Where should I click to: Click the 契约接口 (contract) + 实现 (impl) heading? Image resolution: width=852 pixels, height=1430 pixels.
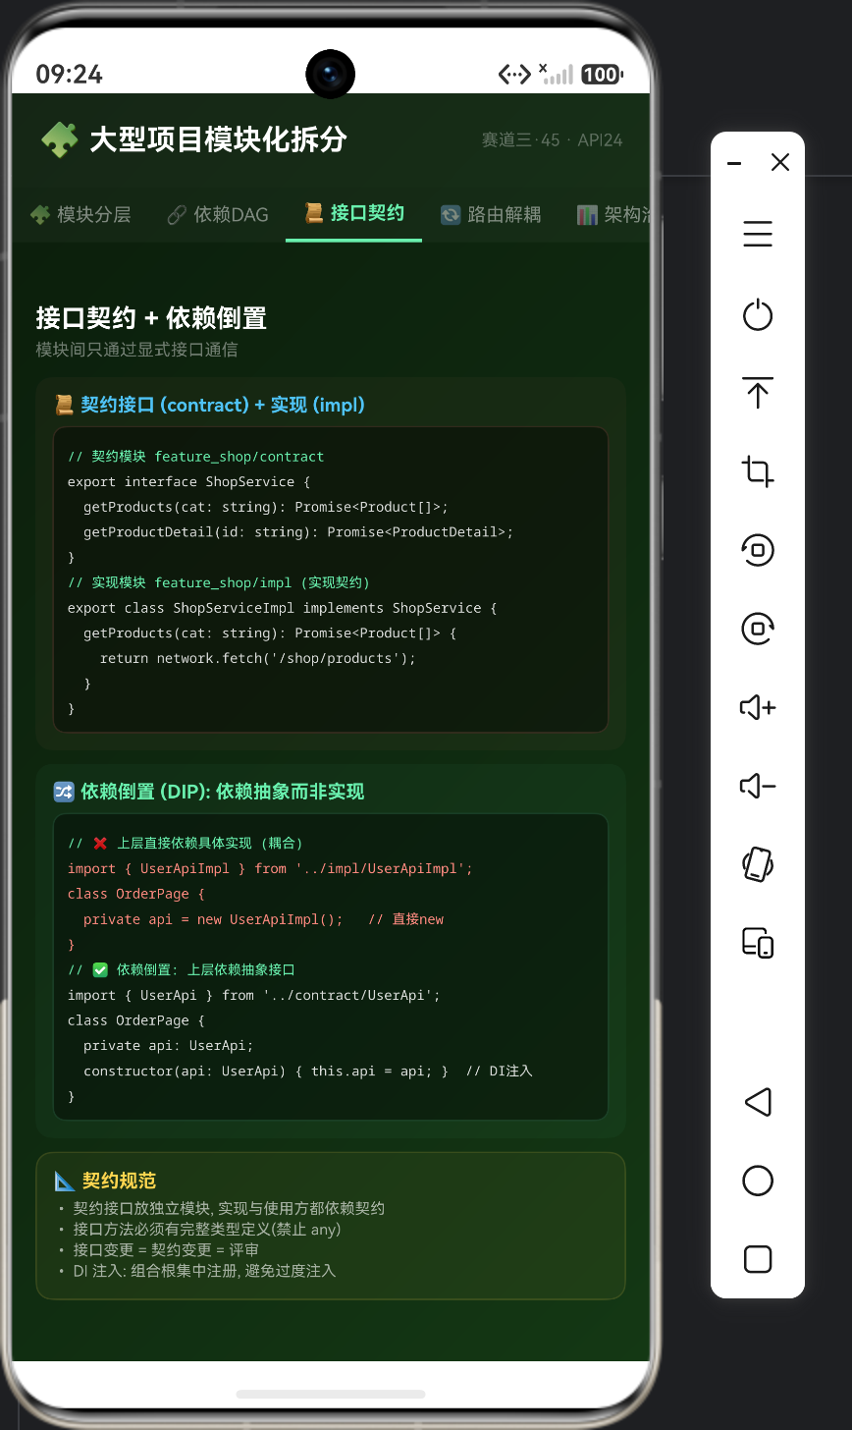pos(223,405)
